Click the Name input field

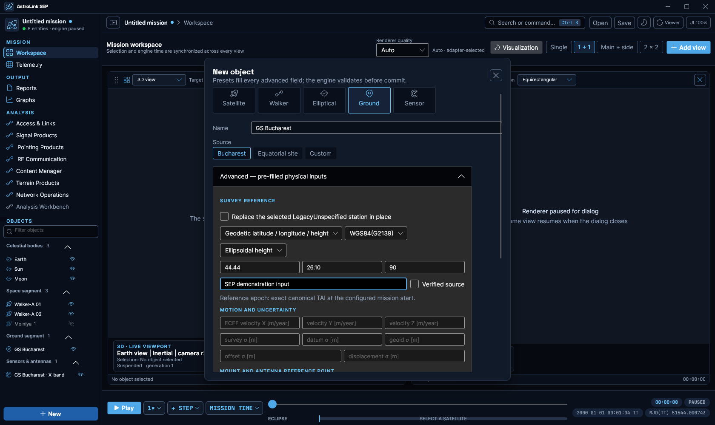376,128
